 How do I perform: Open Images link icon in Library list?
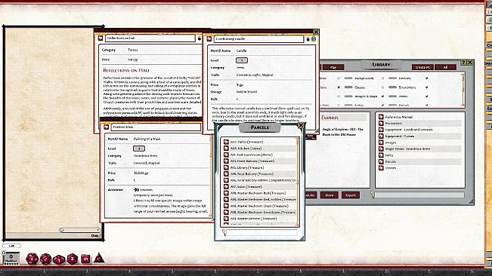coord(381,143)
